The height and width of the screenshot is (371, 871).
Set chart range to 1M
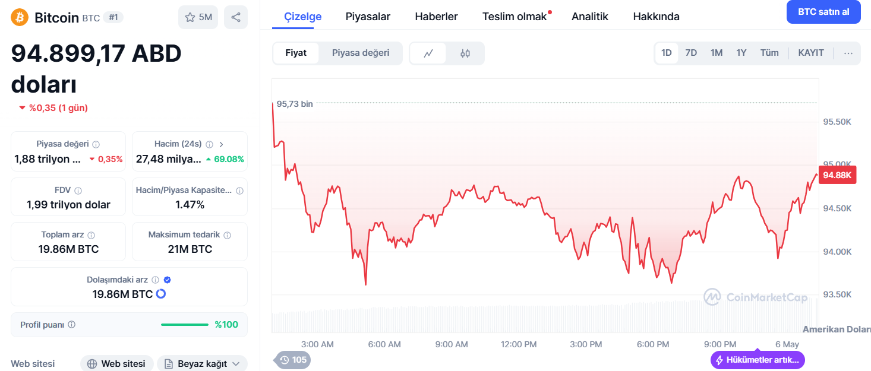(x=717, y=53)
